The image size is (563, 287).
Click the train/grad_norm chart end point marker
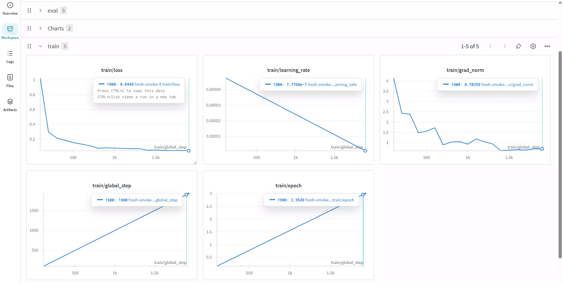(x=542, y=149)
